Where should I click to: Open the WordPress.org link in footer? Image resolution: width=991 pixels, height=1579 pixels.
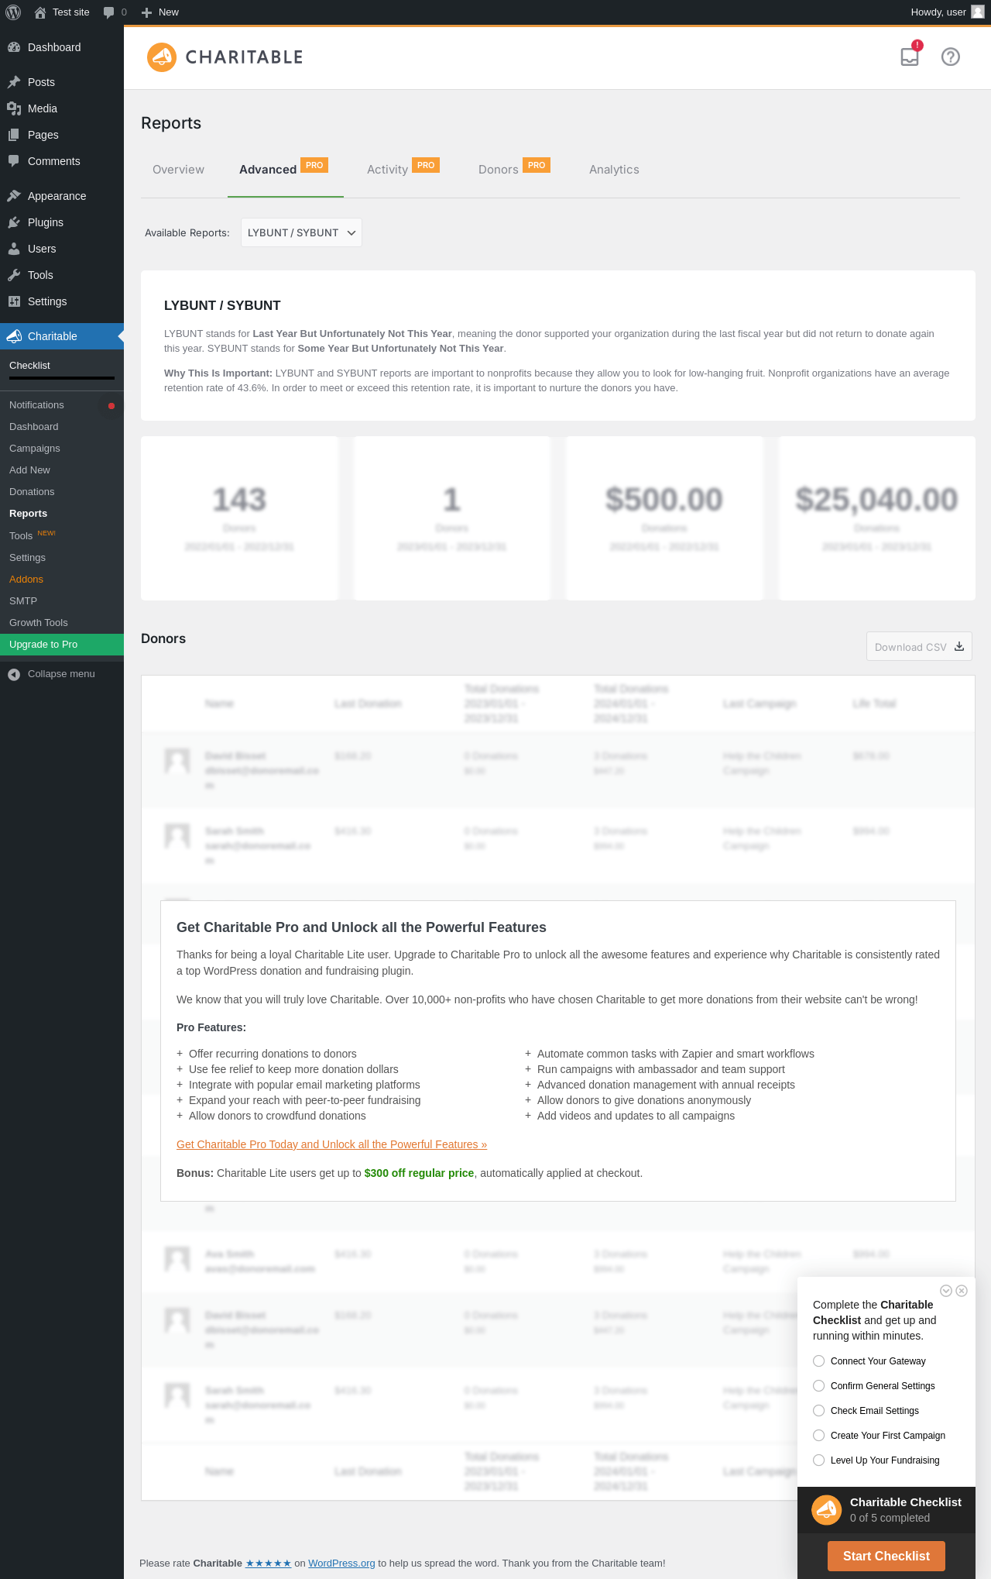(x=341, y=1563)
